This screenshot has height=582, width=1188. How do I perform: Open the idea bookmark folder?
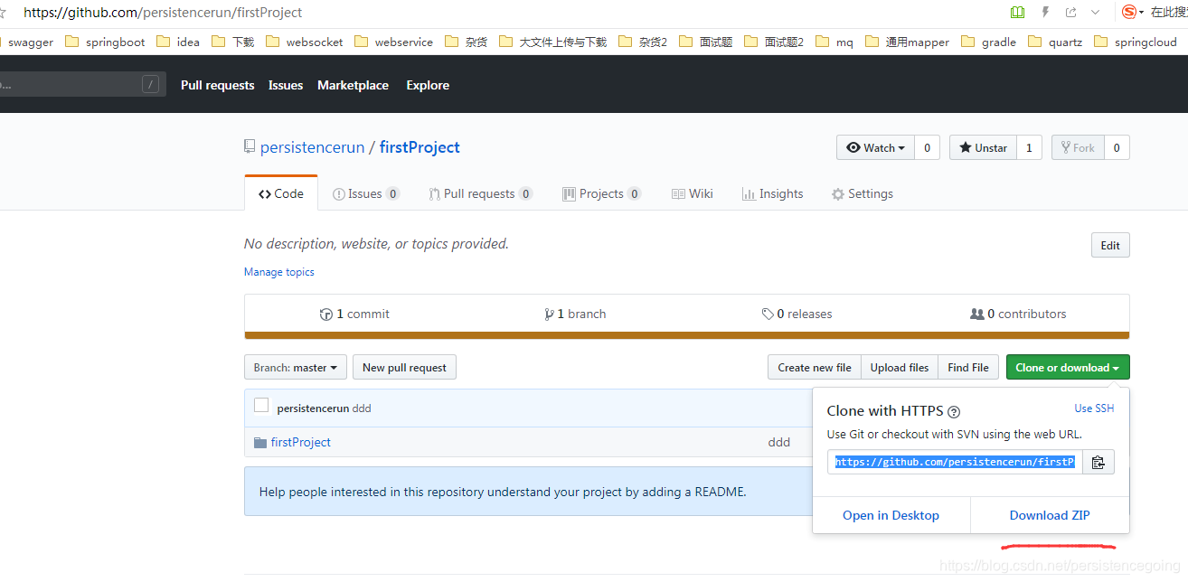coord(178,42)
